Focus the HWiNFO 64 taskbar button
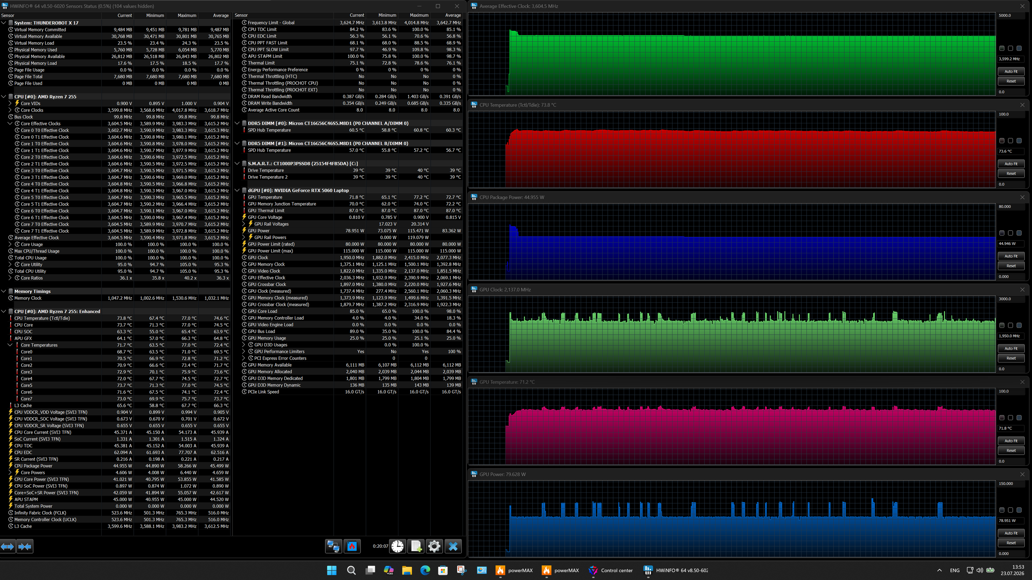This screenshot has height=580, width=1032. (676, 570)
